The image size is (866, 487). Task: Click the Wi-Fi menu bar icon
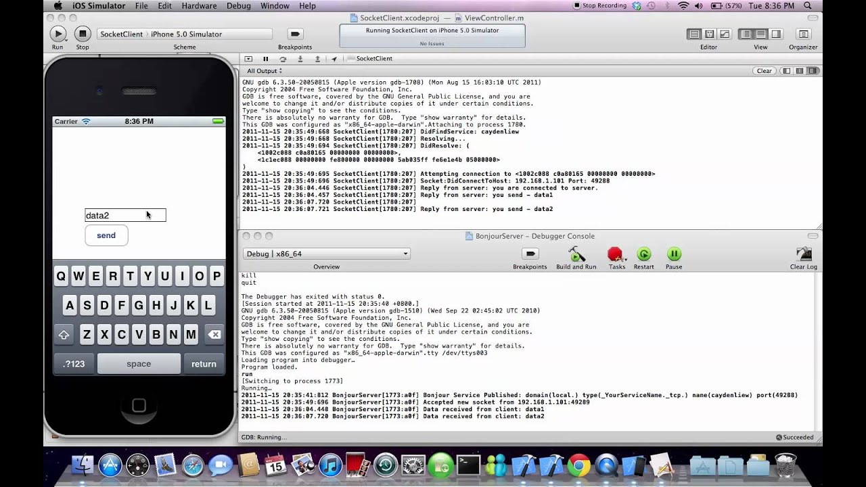tap(683, 5)
